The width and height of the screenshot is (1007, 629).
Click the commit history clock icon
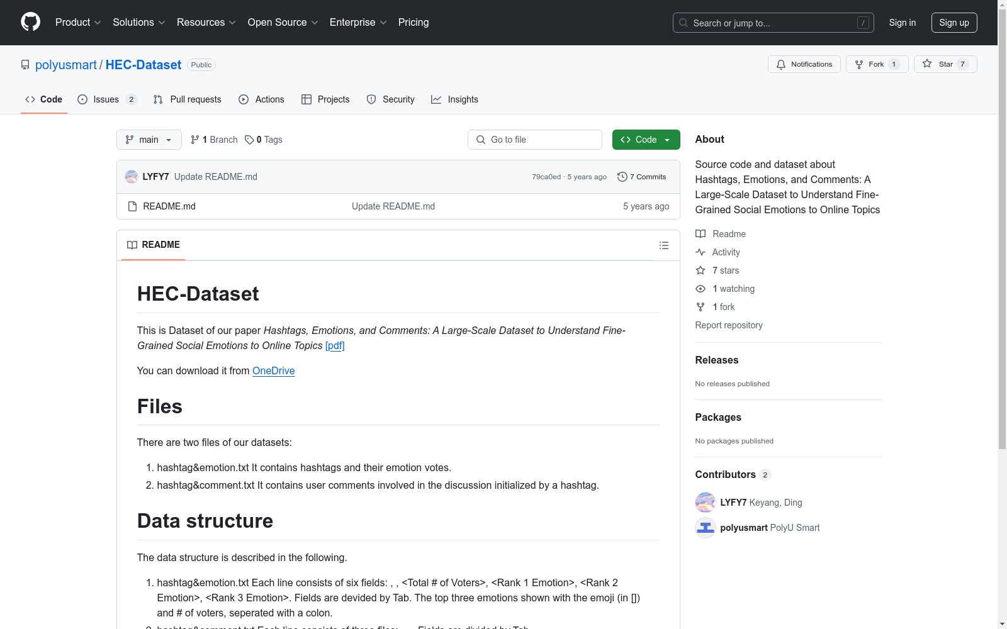622,177
